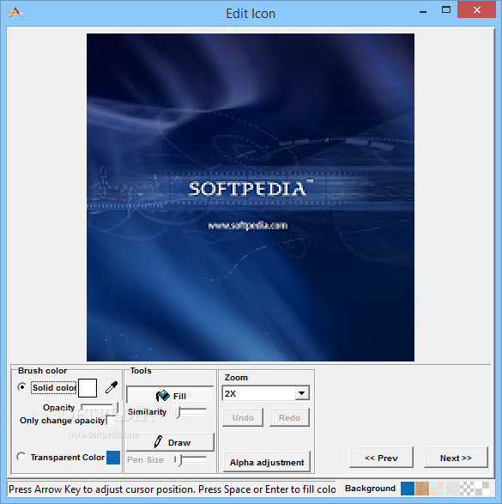Enable the Only change opacity checkbox
The height and width of the screenshot is (504, 502).
(111, 420)
